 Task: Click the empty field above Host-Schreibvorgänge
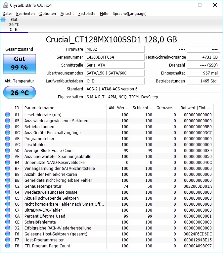pos(203,49)
